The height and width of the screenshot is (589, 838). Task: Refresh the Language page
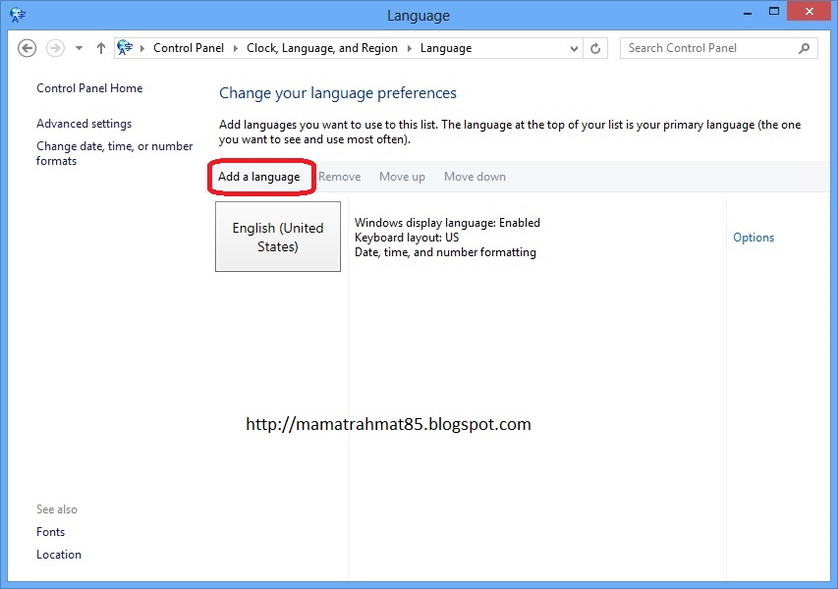(595, 49)
